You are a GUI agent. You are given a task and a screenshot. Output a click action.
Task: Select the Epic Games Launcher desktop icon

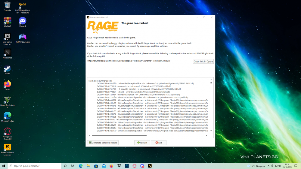tap(7, 39)
